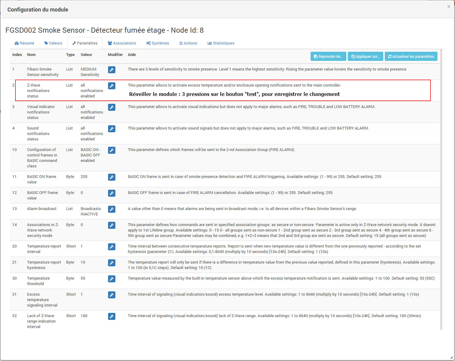Open wrench for Associations in Z-Wave security mode

(112, 225)
